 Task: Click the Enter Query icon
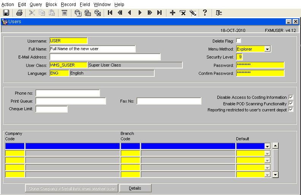click(78, 13)
